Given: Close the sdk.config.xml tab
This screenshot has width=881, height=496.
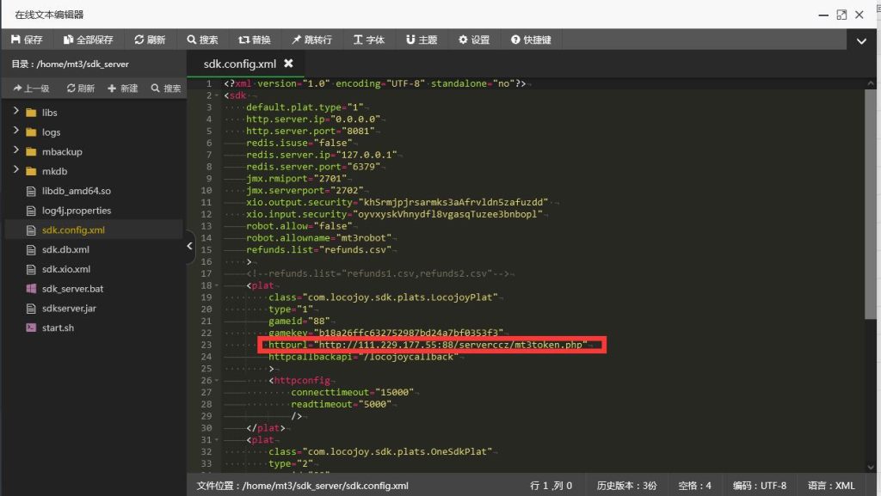Looking at the screenshot, I should pyautogui.click(x=288, y=64).
